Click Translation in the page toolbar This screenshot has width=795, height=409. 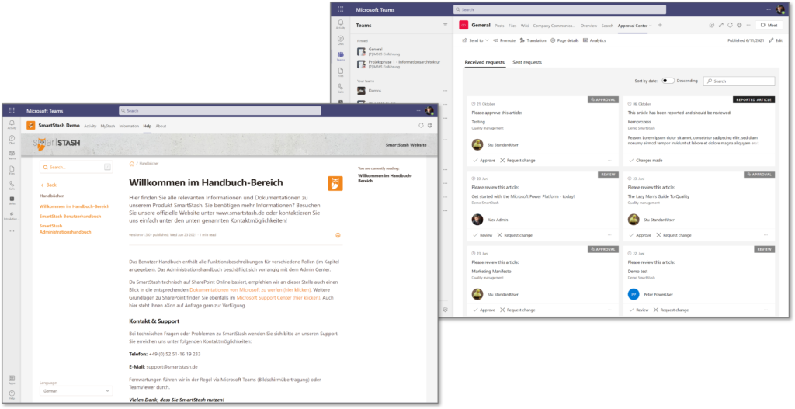pos(533,40)
